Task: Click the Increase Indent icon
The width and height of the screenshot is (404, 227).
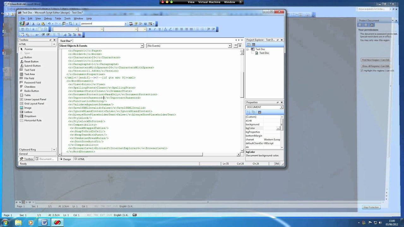Action: 213,29
